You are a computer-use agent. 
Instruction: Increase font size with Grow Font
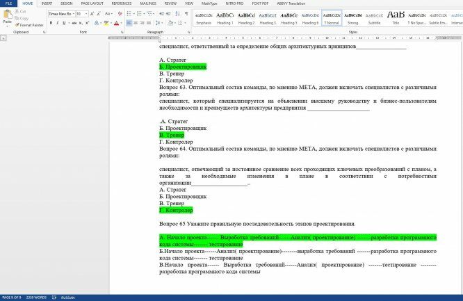tap(92, 14)
